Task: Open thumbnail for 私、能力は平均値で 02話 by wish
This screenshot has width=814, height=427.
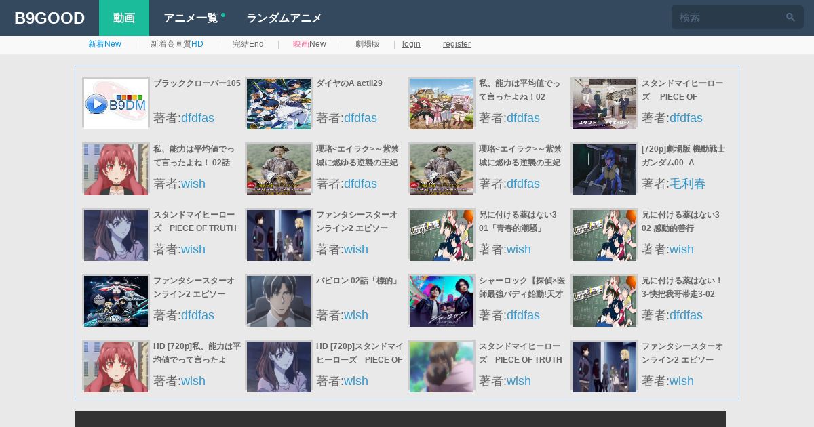Action: (116, 169)
